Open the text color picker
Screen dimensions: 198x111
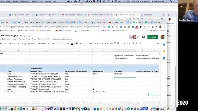point(72,43)
